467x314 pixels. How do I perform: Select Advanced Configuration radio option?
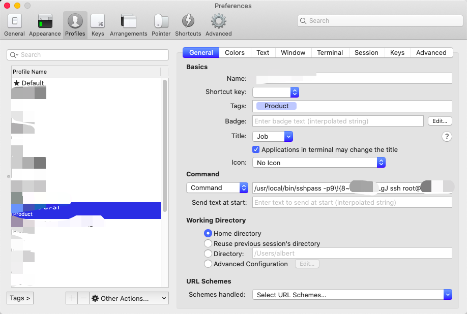click(208, 264)
